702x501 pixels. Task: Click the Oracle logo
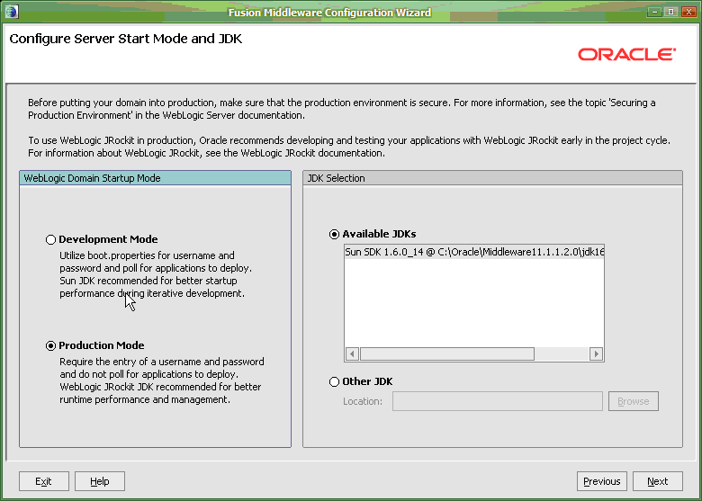pyautogui.click(x=626, y=55)
